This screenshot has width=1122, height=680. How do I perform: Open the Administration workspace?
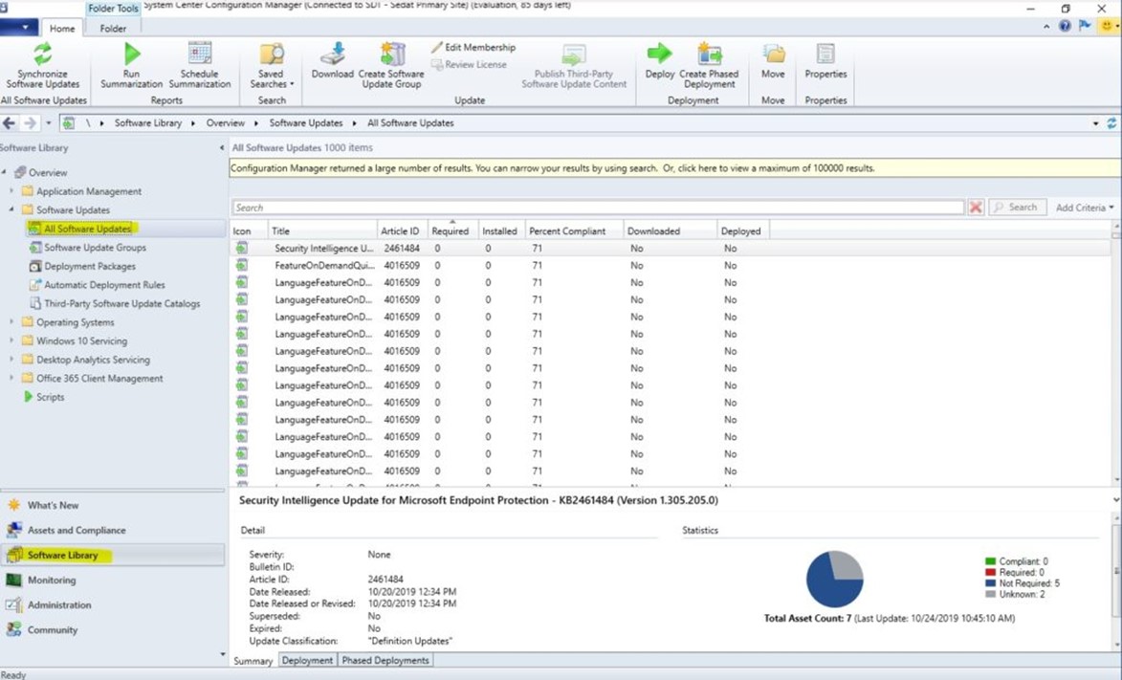[x=112, y=604]
